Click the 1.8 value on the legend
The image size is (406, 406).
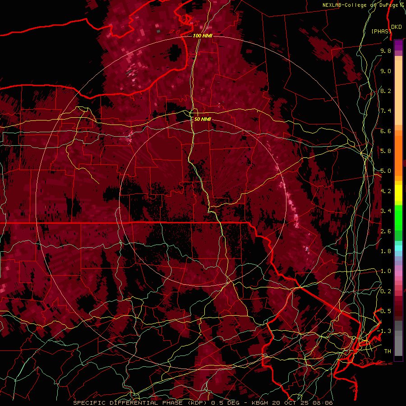(386, 251)
